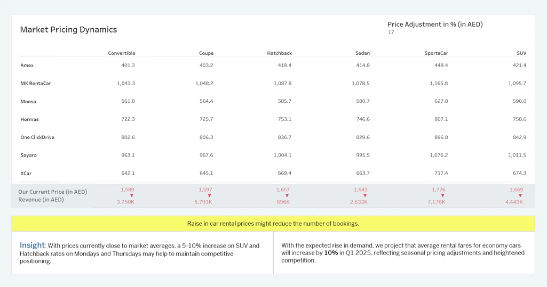The height and width of the screenshot is (287, 547).
Task: Click Amex SportsCar value 448.4
Action: coord(441,65)
